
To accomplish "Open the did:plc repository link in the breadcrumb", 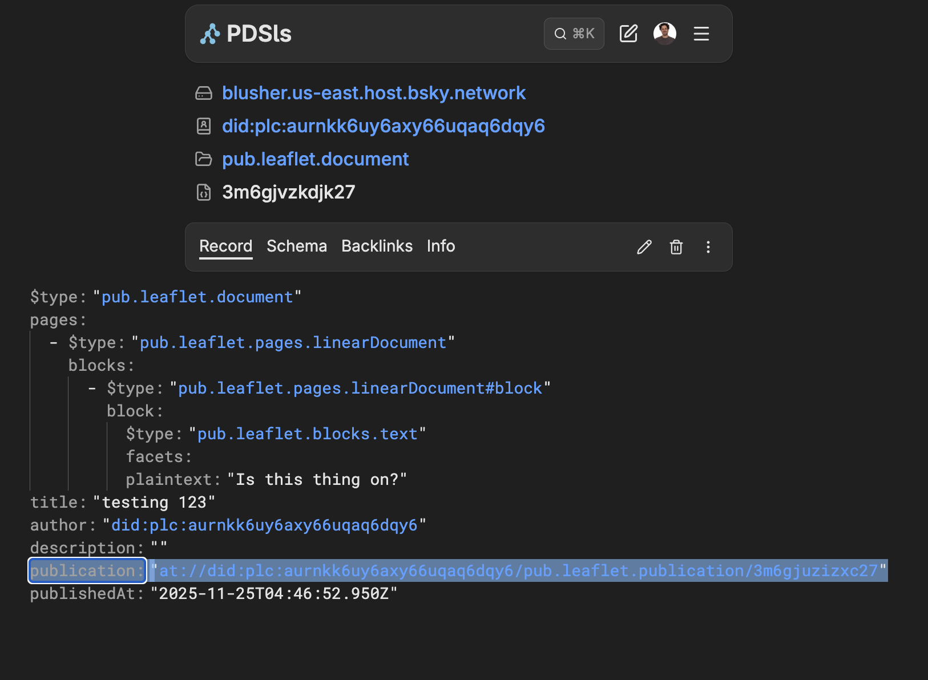I will 383,126.
